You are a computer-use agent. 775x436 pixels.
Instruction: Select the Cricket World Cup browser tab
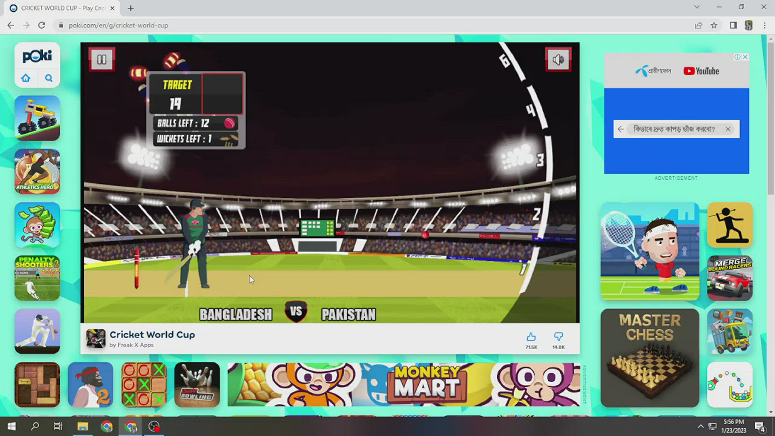click(61, 8)
